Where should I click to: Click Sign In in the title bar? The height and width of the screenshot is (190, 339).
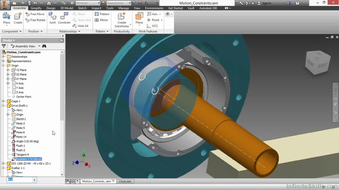pos(264,3)
